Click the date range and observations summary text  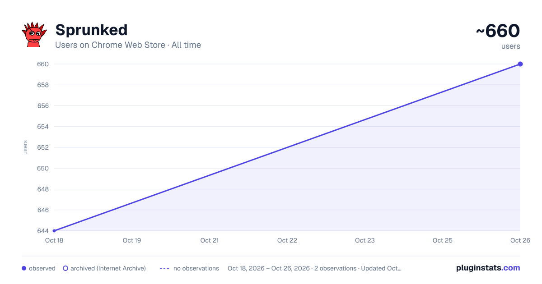314,268
